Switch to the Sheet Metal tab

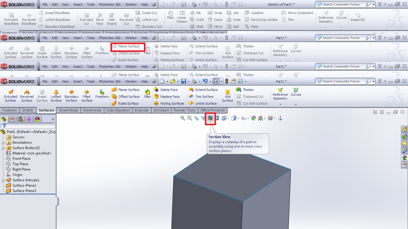(68, 110)
